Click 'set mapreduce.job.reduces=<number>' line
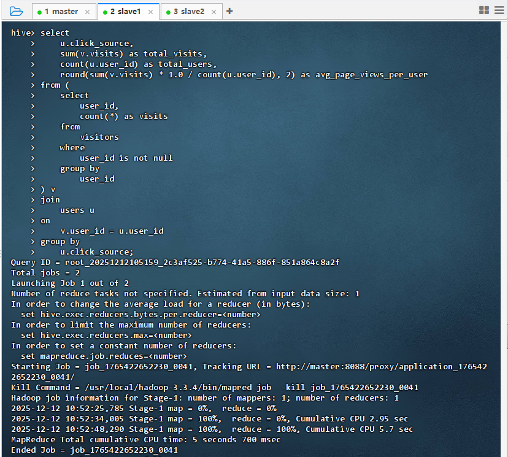 click(104, 356)
